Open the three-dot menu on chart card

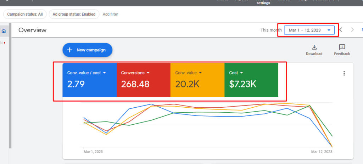pos(344,73)
